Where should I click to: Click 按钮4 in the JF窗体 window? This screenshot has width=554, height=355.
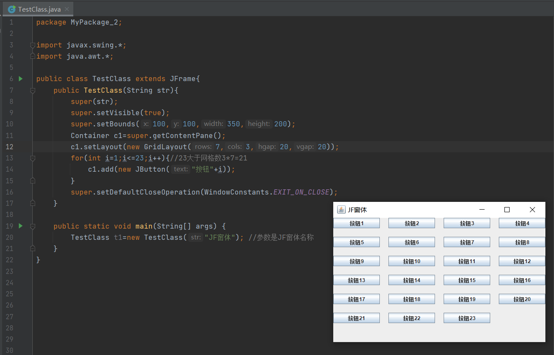pyautogui.click(x=522, y=223)
